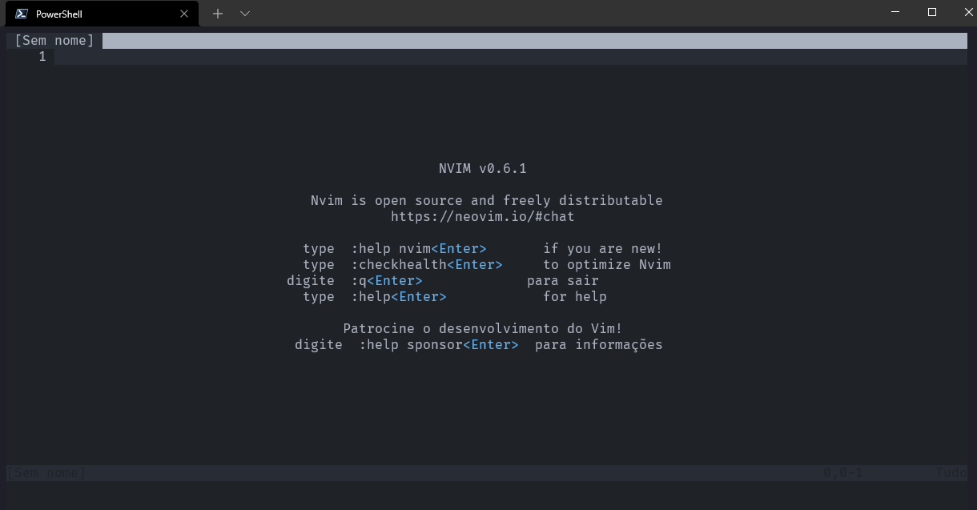Maximize the terminal window

(931, 12)
